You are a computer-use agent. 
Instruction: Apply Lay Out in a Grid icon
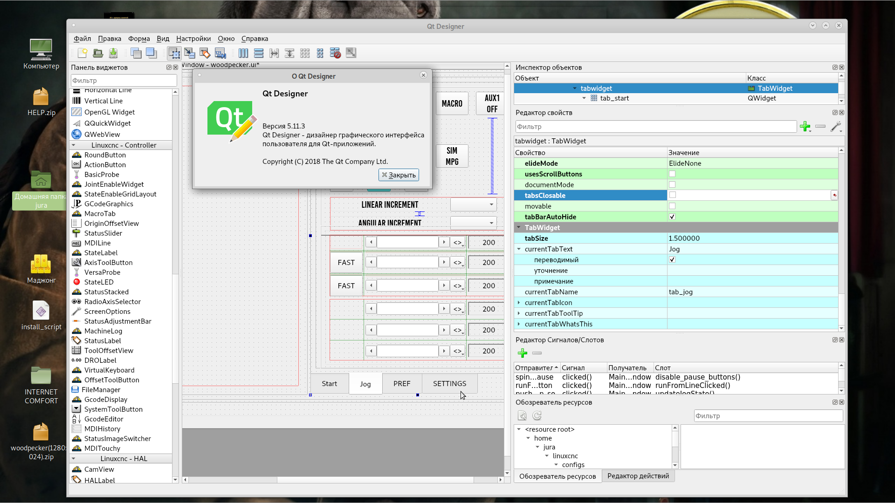pos(305,53)
